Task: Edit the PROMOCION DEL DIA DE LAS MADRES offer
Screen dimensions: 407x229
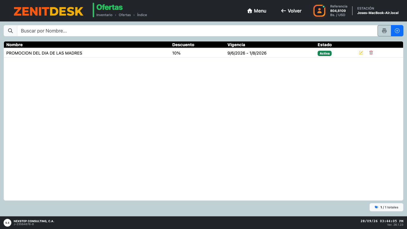Action: coord(361,53)
